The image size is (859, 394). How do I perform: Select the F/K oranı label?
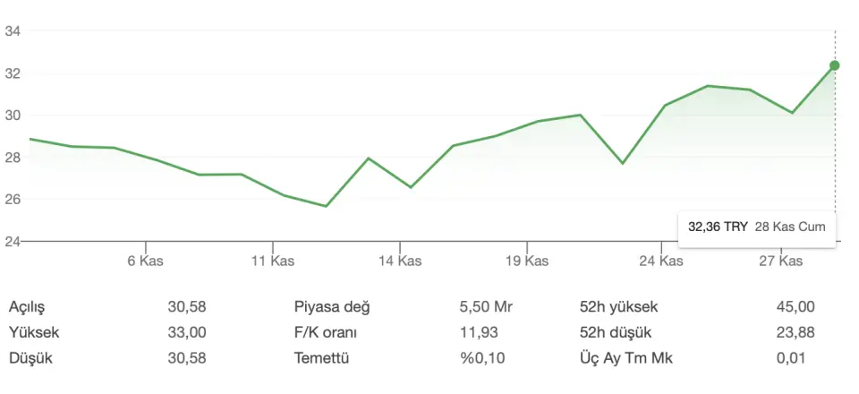pyautogui.click(x=326, y=333)
